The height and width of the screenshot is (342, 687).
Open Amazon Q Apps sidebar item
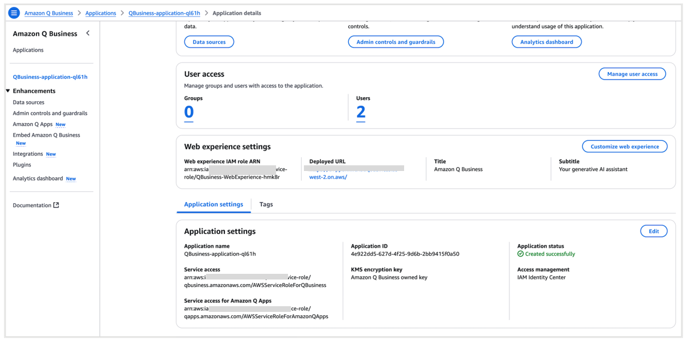pyautogui.click(x=32, y=124)
